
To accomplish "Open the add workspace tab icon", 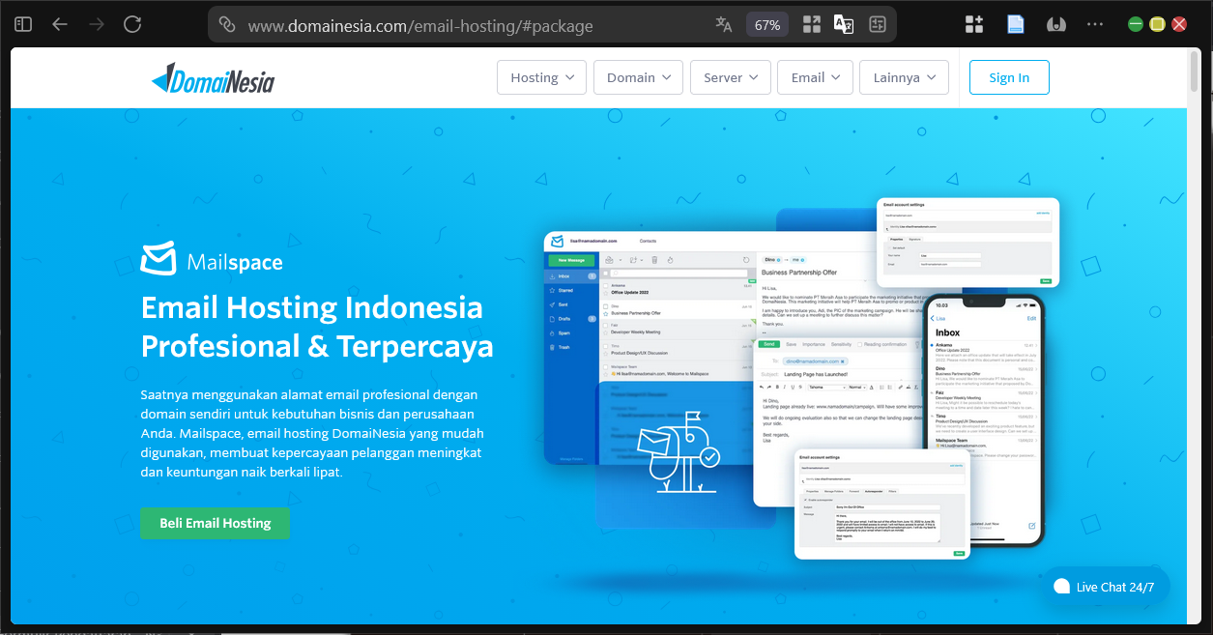I will [x=974, y=24].
